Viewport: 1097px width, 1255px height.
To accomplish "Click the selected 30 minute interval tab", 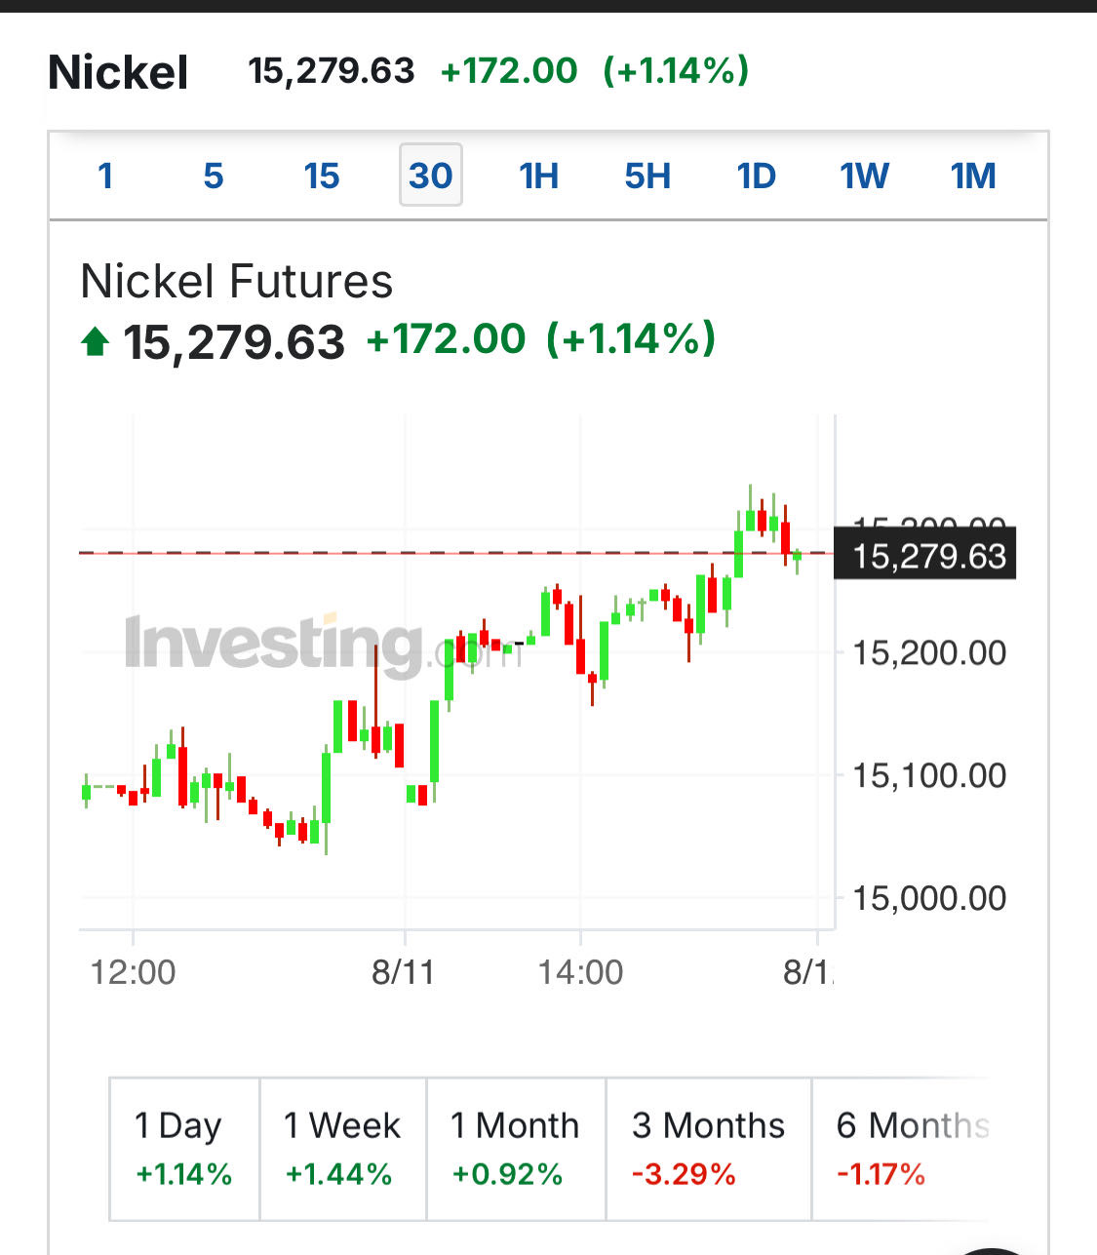I will [430, 176].
